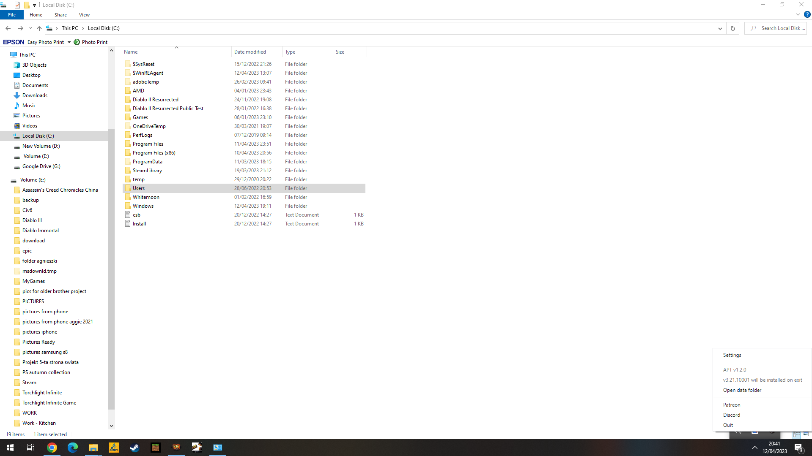Click the EPSON Photo Print icon

77,42
